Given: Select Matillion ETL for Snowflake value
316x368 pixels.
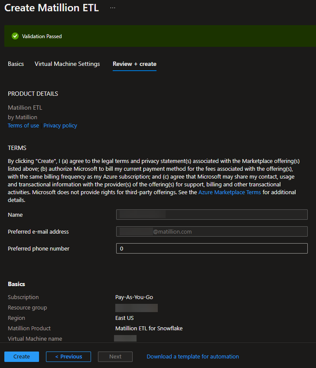Looking at the screenshot, I should pyautogui.click(x=149, y=328).
